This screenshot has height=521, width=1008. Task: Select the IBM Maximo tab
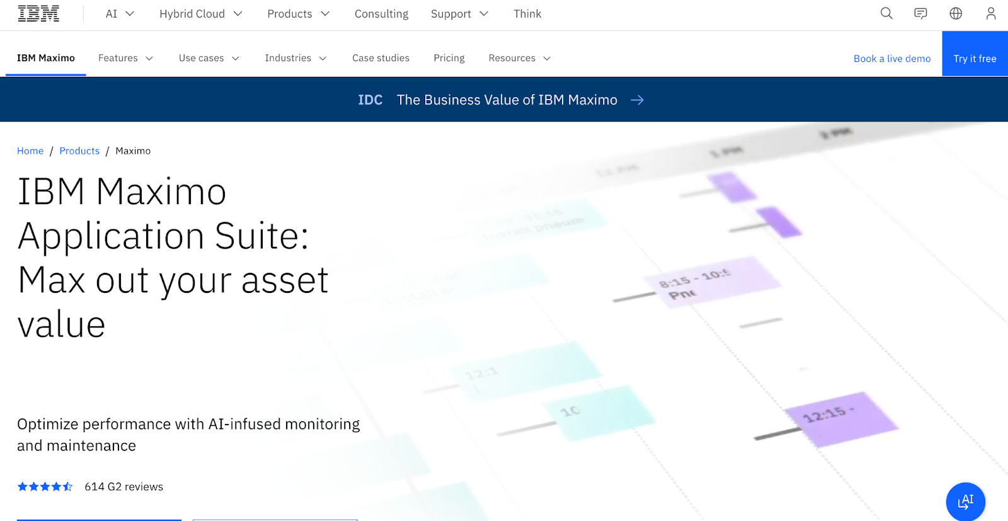[46, 58]
